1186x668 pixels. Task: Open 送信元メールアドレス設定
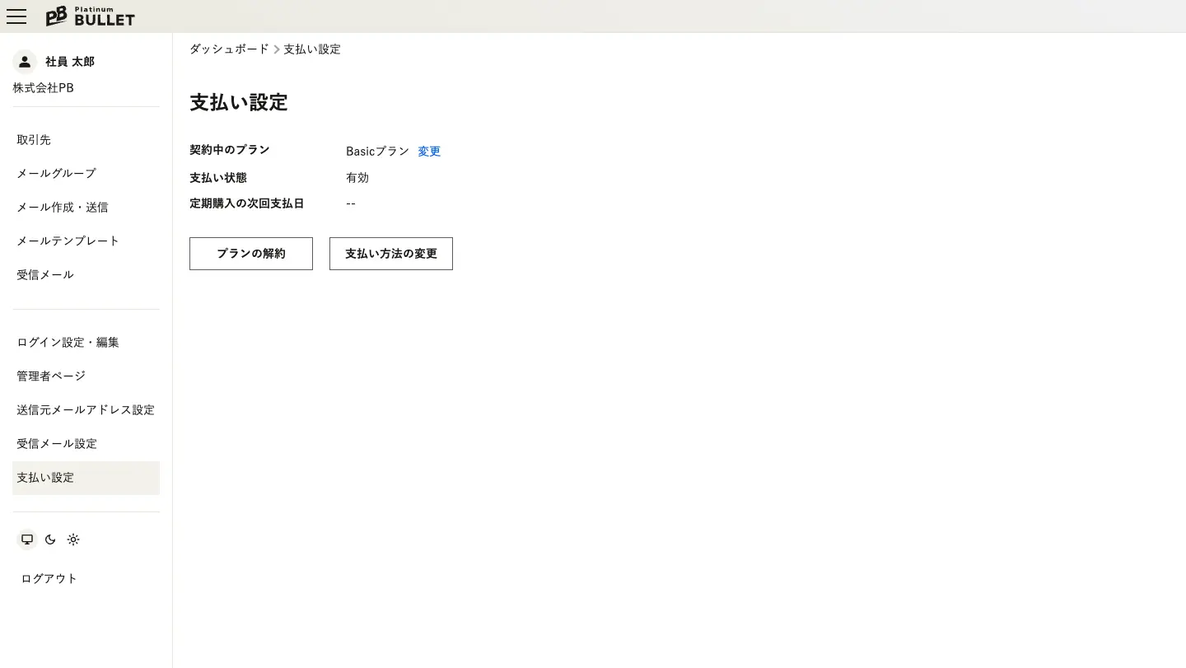pos(86,410)
